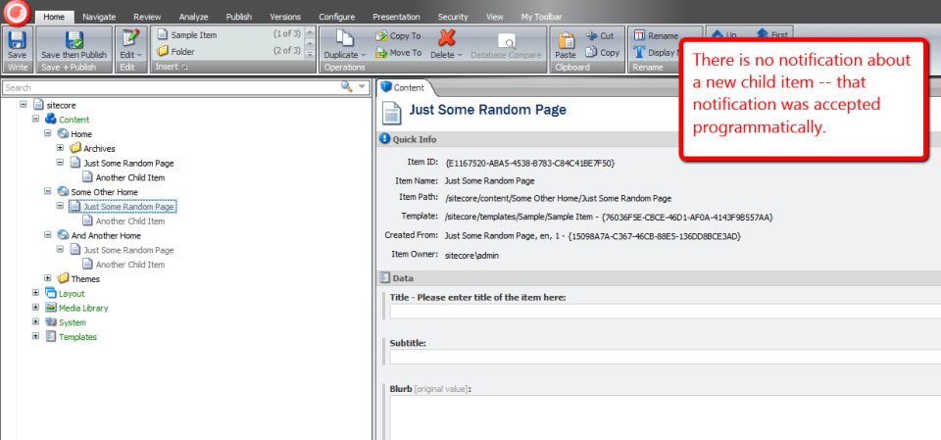Select the Some Other Home item

pyautogui.click(x=104, y=192)
